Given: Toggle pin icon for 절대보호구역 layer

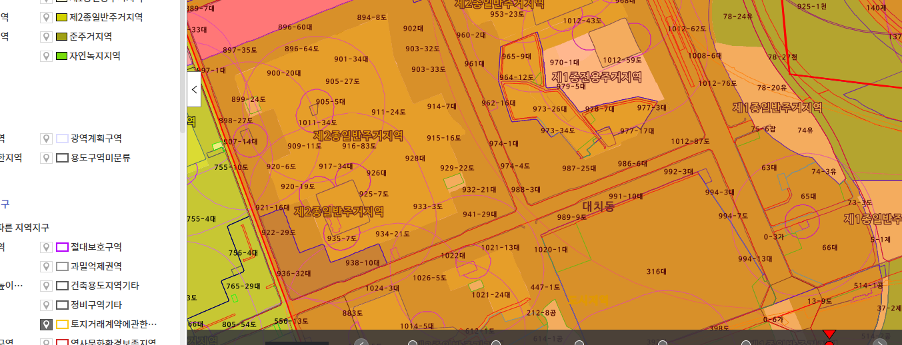Looking at the screenshot, I should click(46, 248).
